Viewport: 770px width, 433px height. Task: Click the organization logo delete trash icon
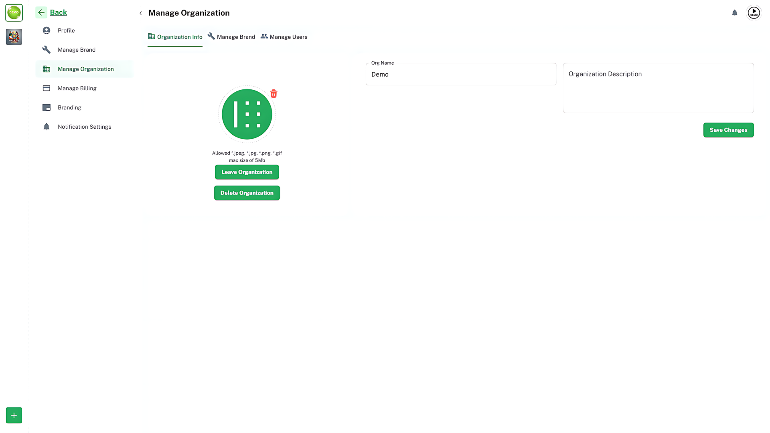coord(274,93)
